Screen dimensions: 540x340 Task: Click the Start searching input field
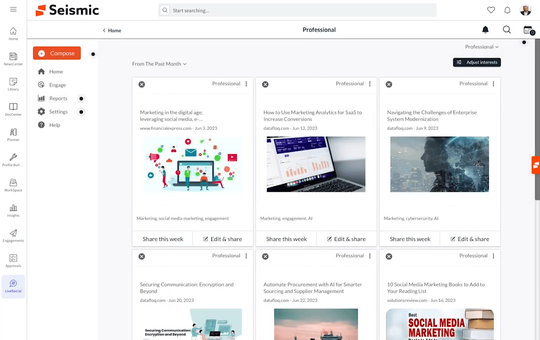coord(300,10)
